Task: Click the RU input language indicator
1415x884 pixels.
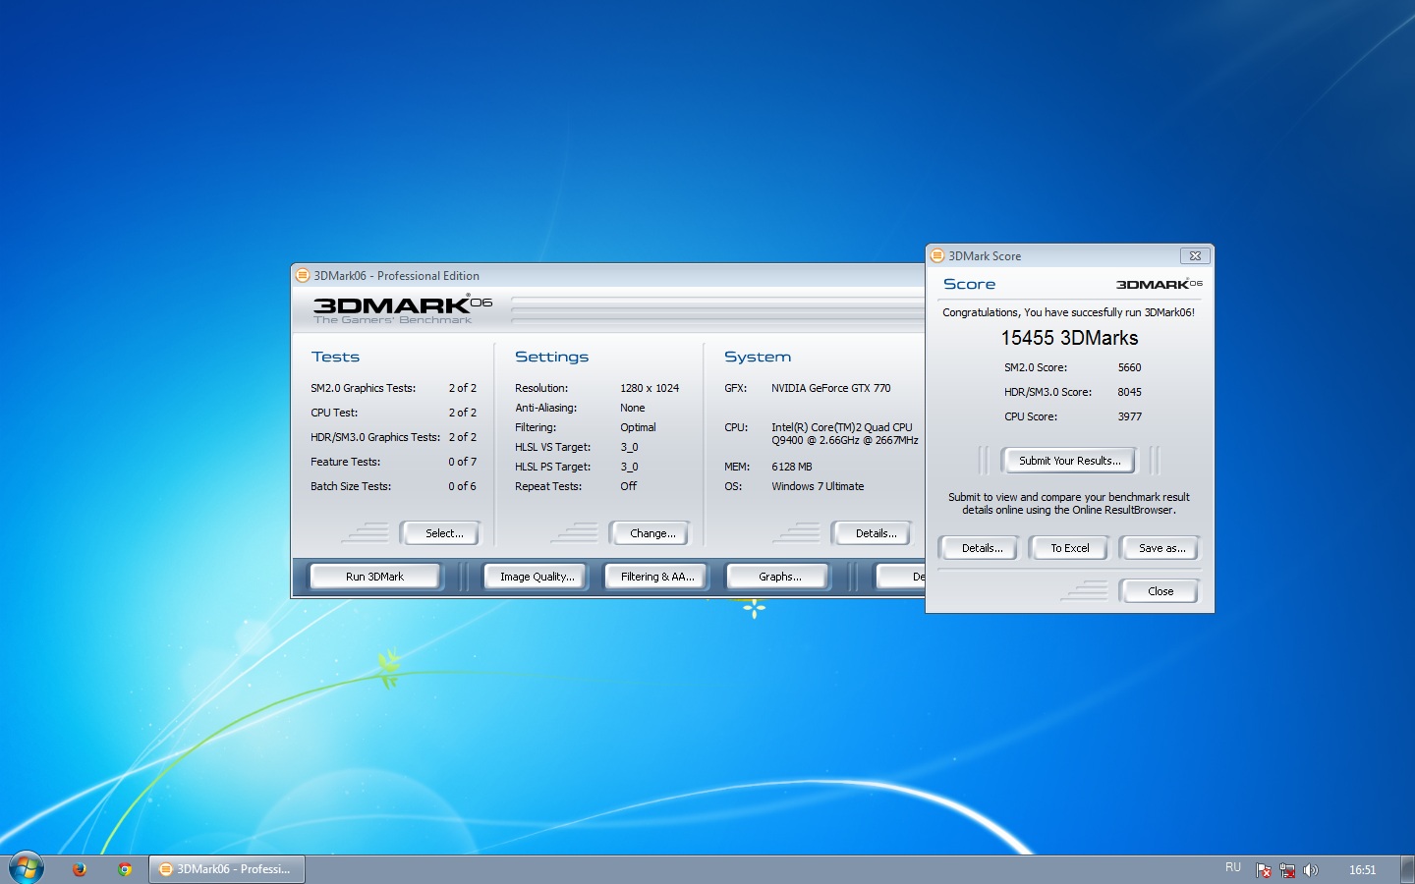Action: (1233, 868)
